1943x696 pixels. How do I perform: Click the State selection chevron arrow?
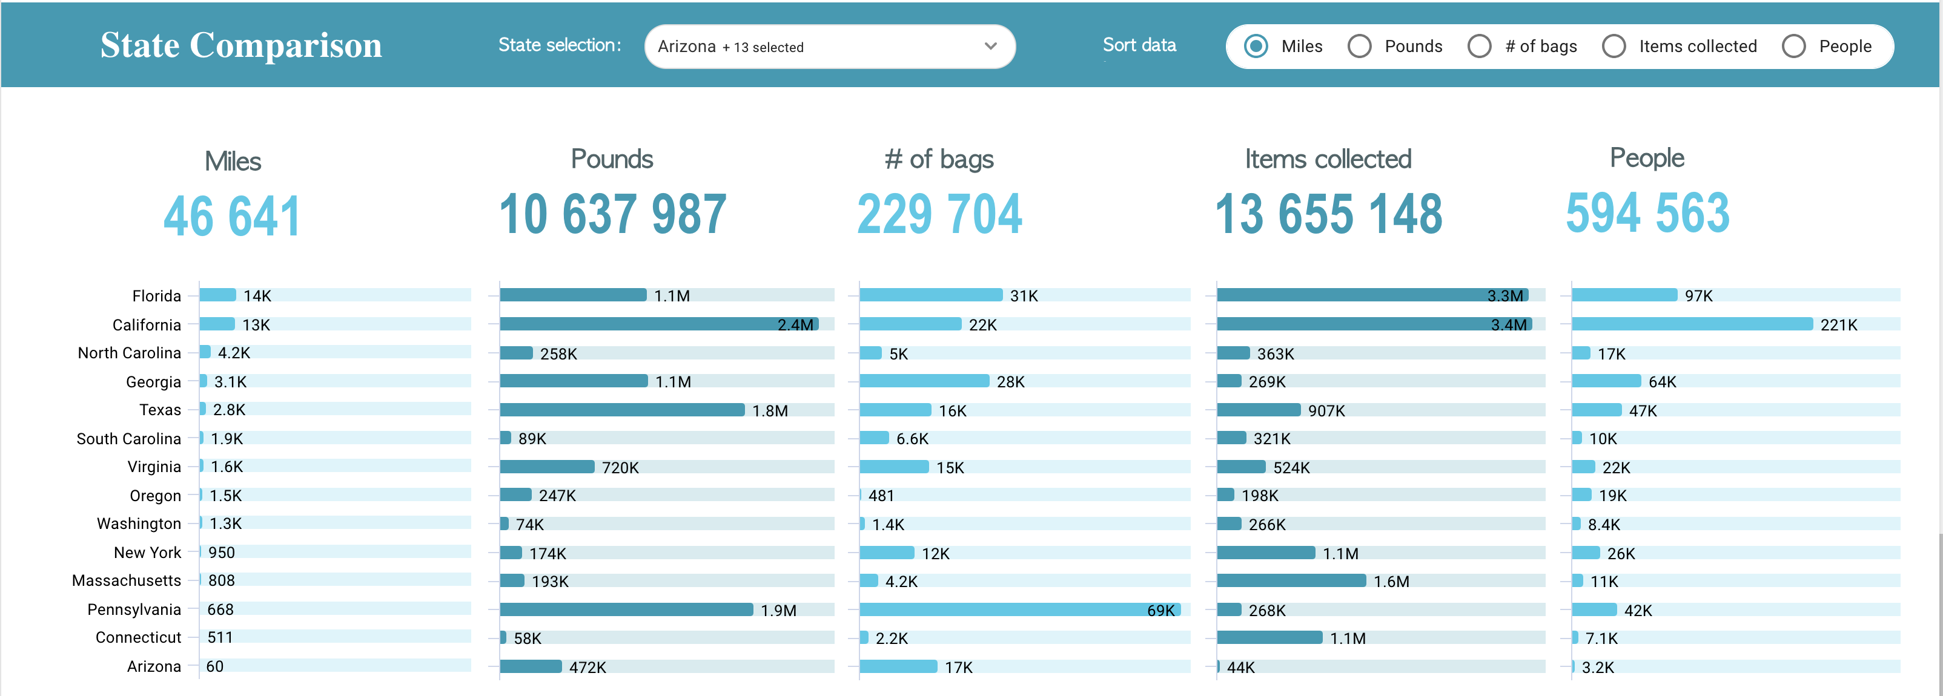click(x=990, y=47)
